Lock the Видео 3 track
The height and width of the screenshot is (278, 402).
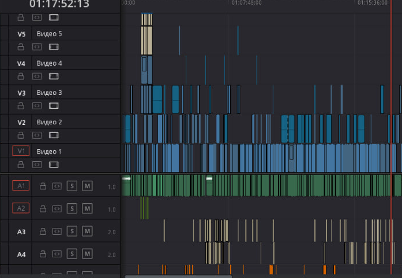pos(21,106)
